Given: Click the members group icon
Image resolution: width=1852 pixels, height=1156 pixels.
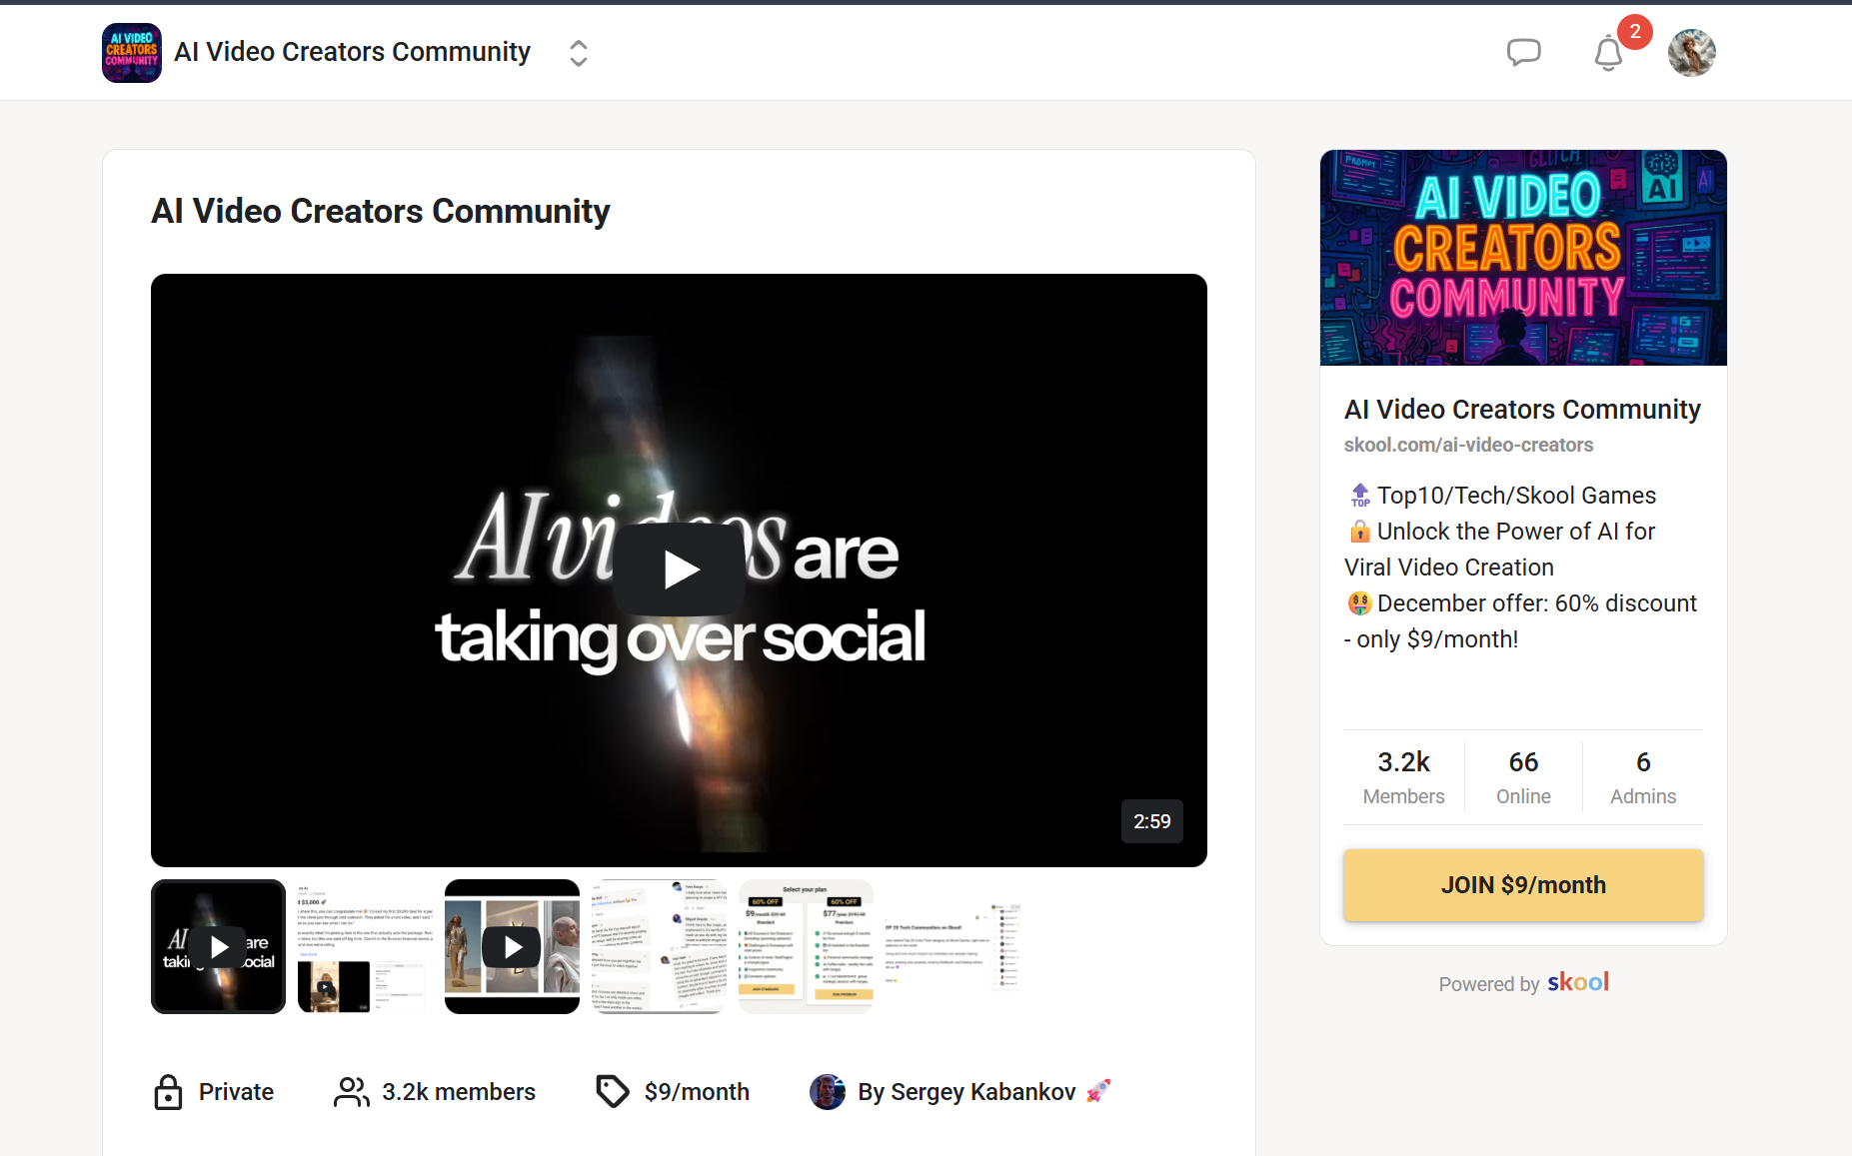Looking at the screenshot, I should point(349,1091).
